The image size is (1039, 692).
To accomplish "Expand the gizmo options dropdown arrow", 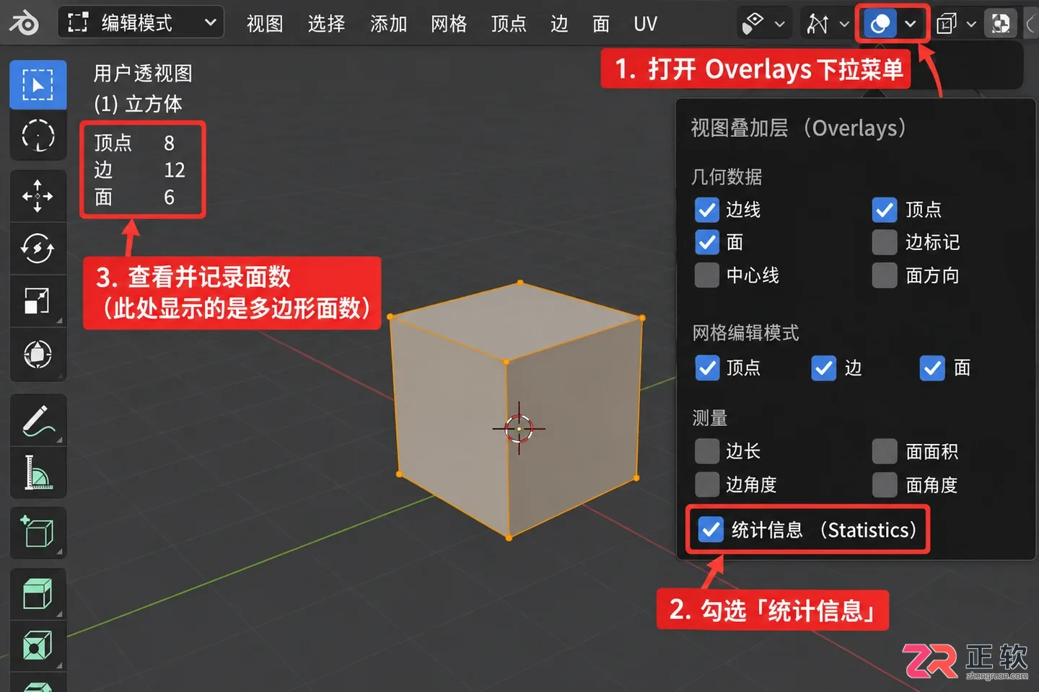I will click(844, 24).
